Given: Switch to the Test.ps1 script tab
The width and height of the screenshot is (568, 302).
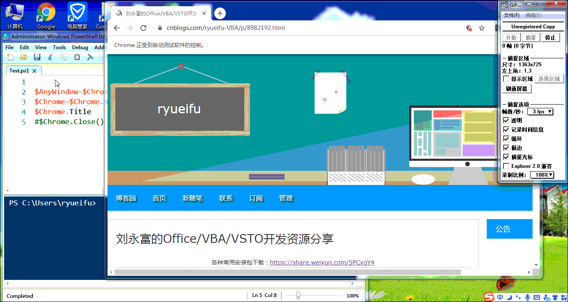Looking at the screenshot, I should pyautogui.click(x=20, y=71).
